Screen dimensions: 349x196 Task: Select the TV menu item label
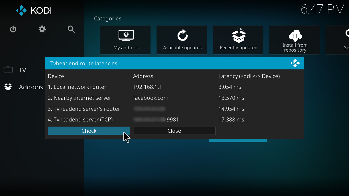(22, 70)
